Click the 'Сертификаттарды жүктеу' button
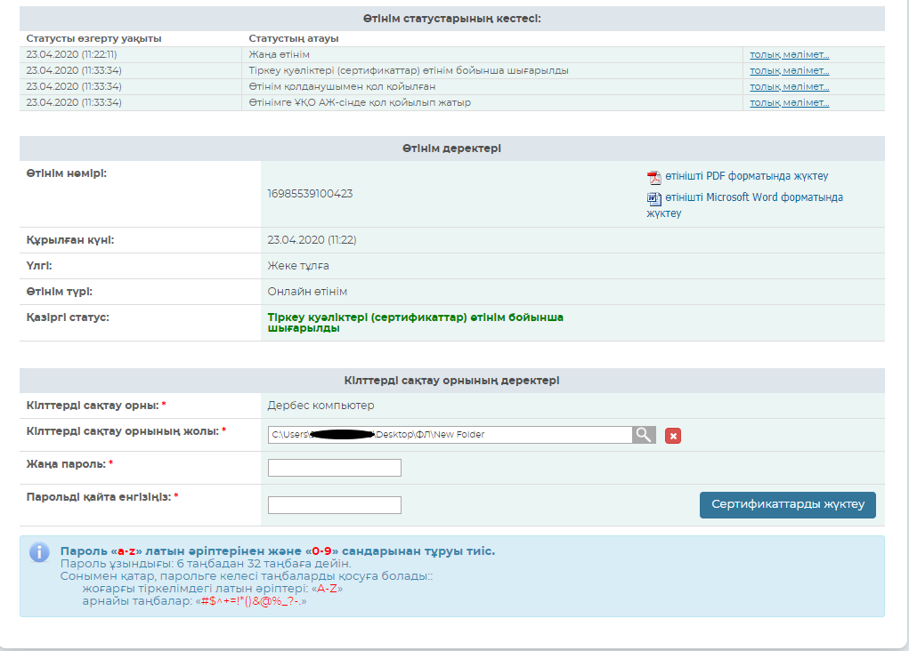Image resolution: width=909 pixels, height=651 pixels. pos(787,504)
